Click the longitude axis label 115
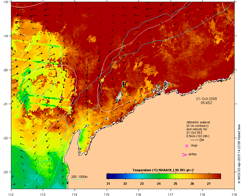 point(107,194)
